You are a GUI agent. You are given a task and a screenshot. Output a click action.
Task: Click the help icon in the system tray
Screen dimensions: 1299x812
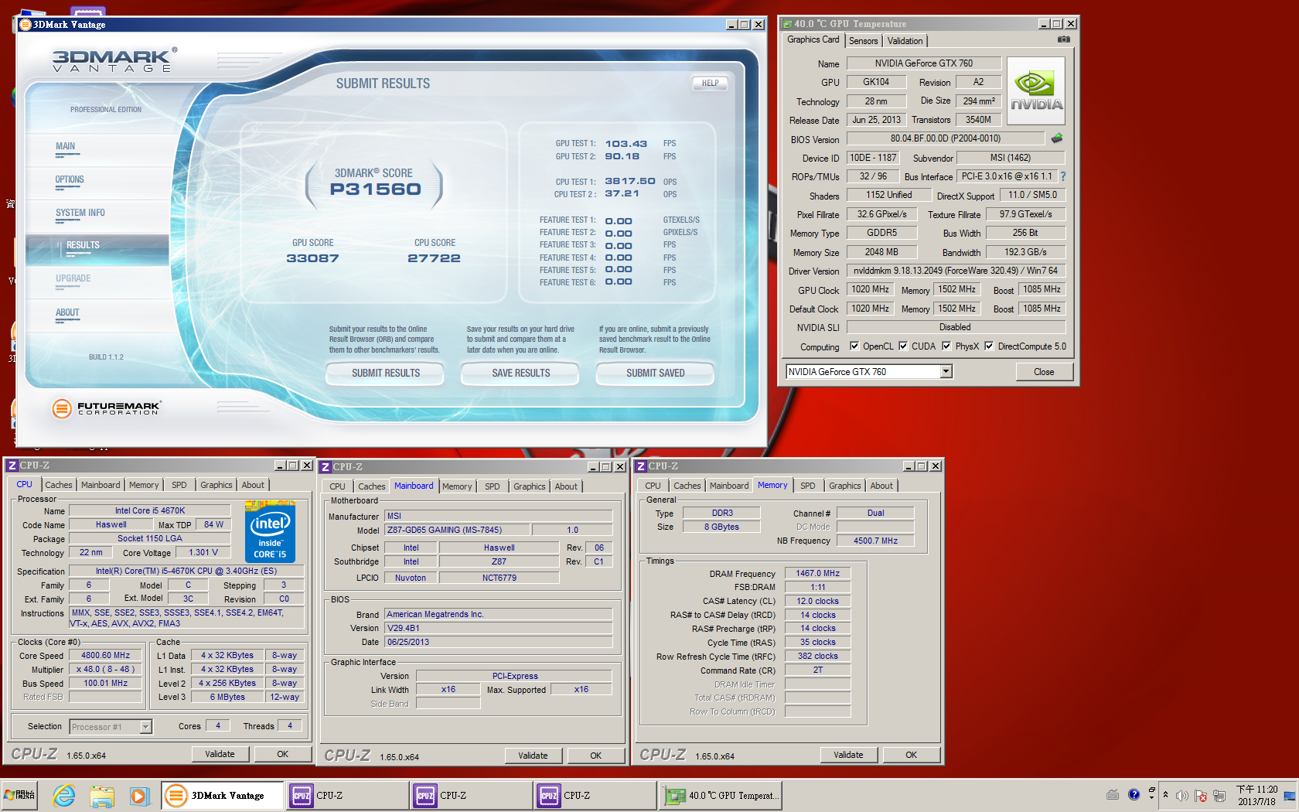(x=1134, y=795)
